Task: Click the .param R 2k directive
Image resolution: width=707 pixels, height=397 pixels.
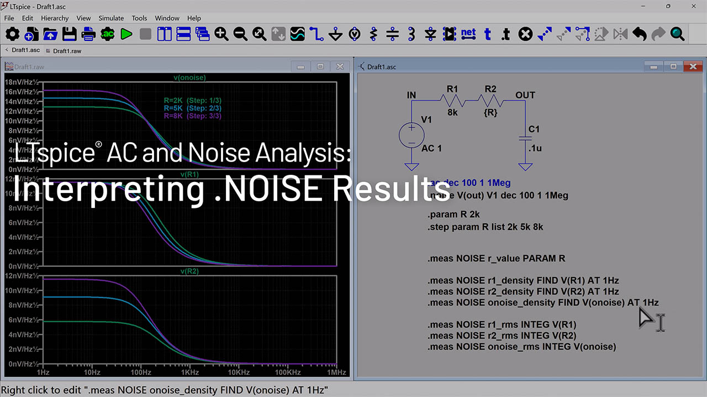Action: click(453, 214)
